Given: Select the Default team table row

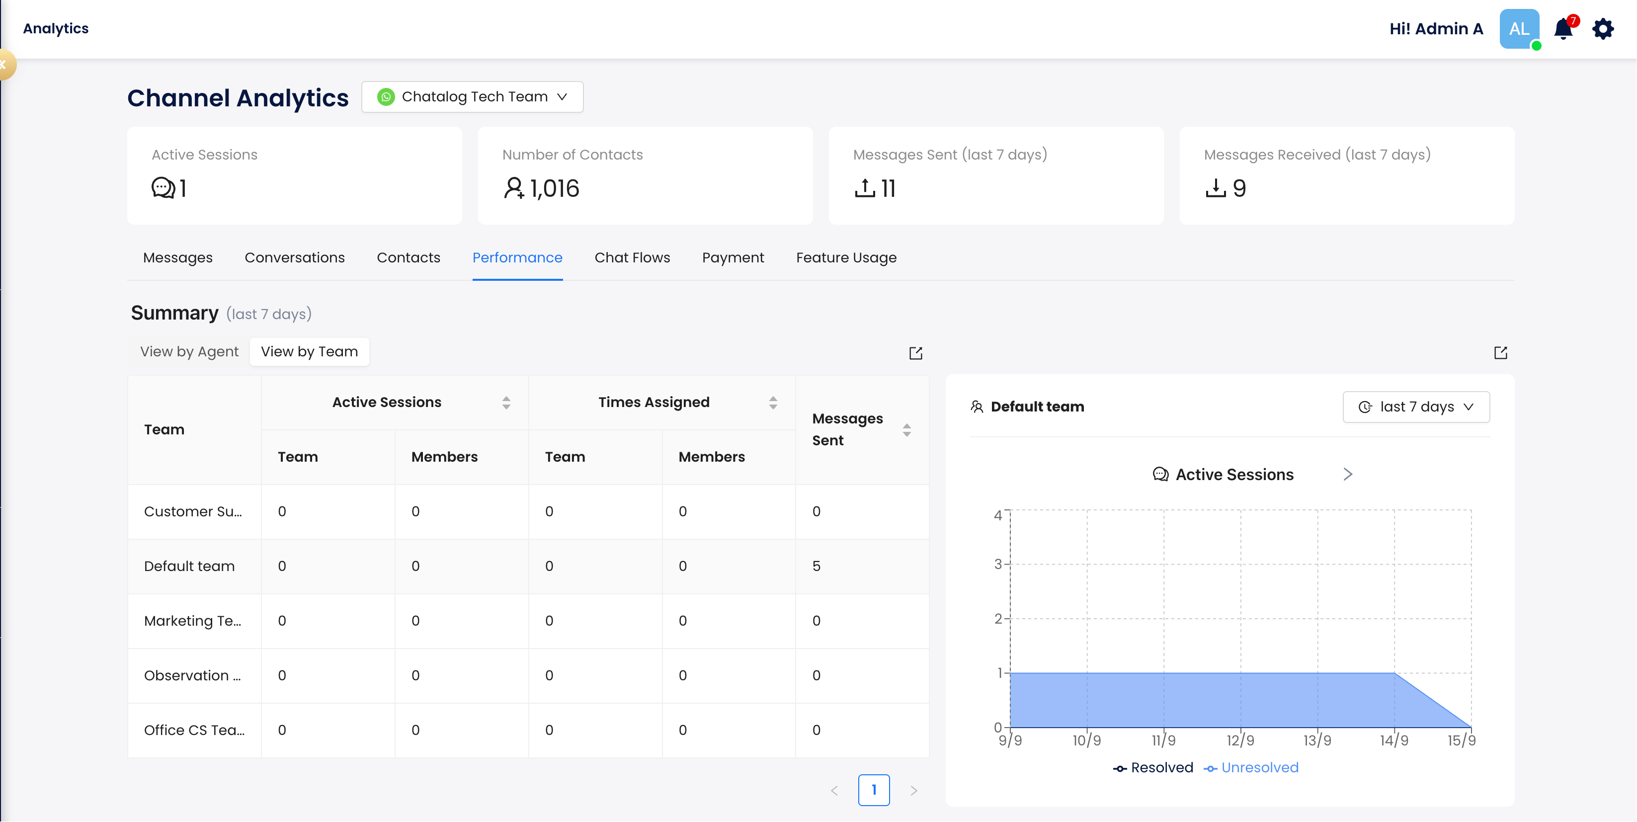Looking at the screenshot, I should coord(189,566).
